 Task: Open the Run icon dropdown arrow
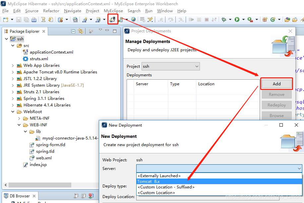click(243, 20)
